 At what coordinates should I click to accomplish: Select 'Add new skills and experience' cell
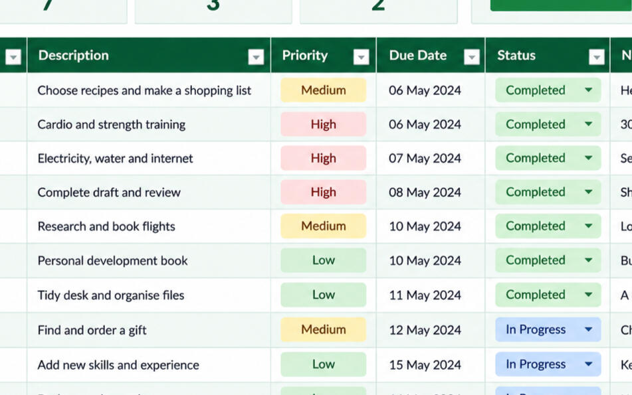click(149, 365)
